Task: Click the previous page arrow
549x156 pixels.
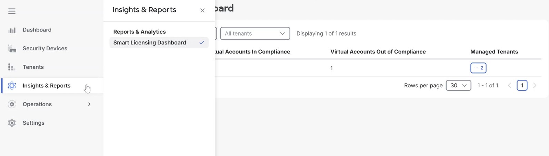Action: pos(509,85)
